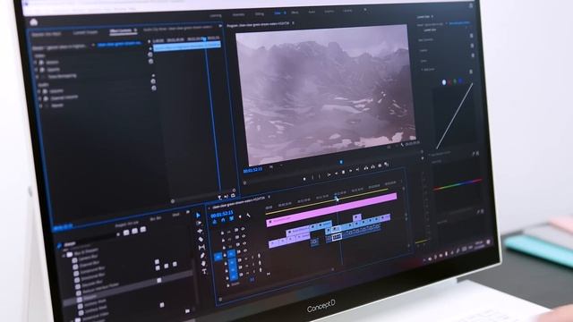Reset the Opacity effect in Effect Controls

point(150,62)
